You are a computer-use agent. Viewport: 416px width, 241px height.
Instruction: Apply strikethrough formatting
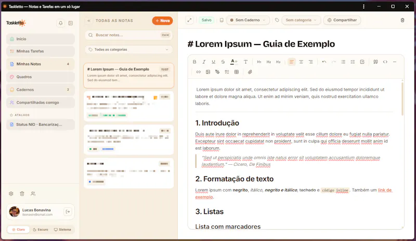click(223, 62)
